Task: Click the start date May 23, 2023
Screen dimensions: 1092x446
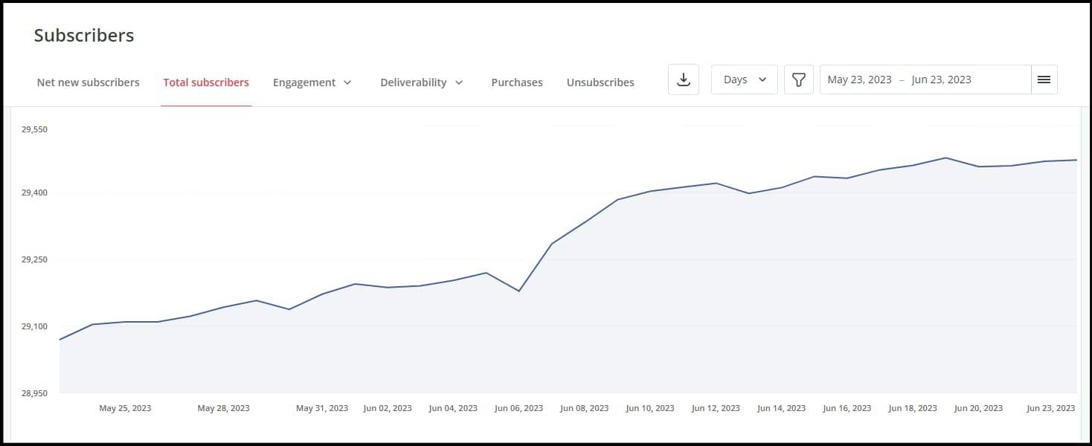Action: tap(859, 80)
